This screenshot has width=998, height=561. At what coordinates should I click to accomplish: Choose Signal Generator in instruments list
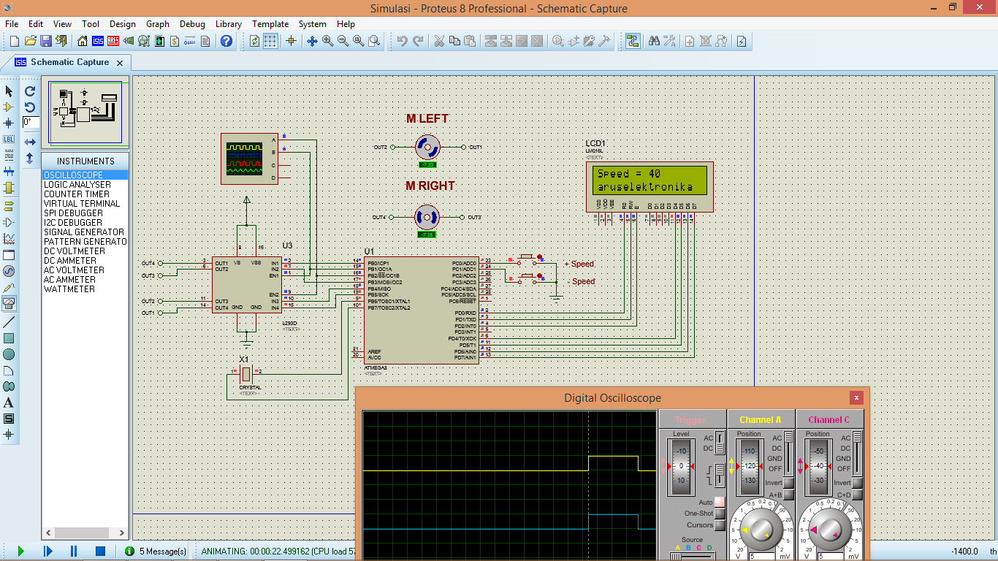83,232
